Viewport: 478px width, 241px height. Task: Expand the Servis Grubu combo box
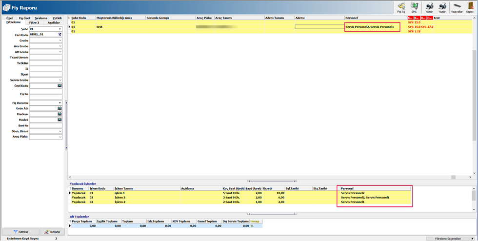[x=60, y=80]
